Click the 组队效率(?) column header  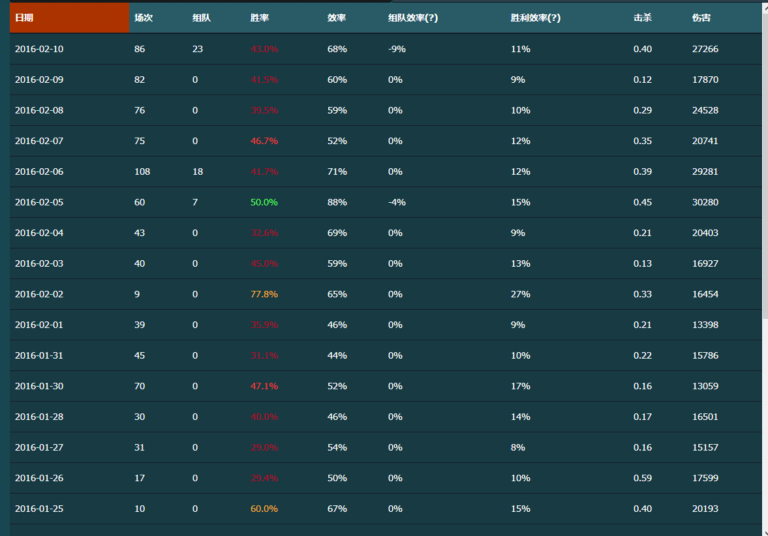point(413,18)
